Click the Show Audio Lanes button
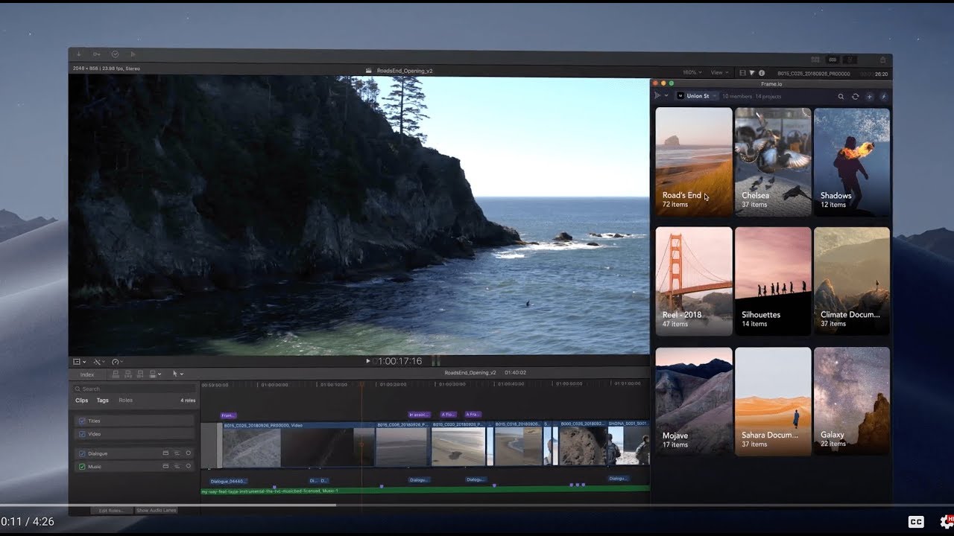The image size is (954, 536). tap(157, 511)
